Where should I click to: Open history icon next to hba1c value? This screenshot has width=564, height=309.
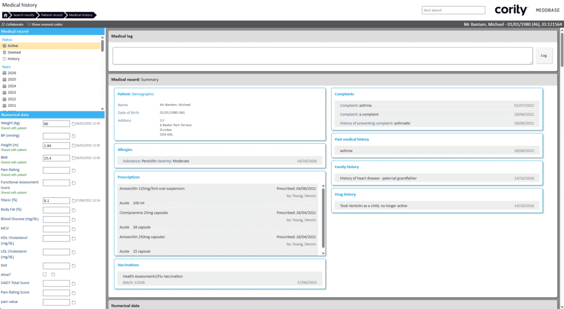pyautogui.click(x=73, y=200)
